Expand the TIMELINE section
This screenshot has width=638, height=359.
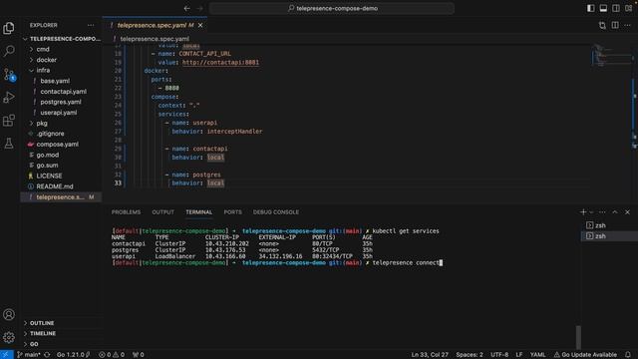tap(61, 333)
